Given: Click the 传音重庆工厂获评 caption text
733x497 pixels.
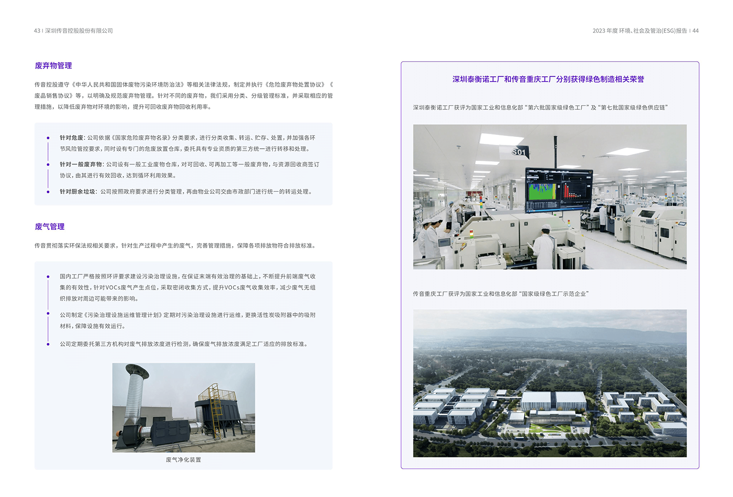Looking at the screenshot, I should tap(500, 294).
